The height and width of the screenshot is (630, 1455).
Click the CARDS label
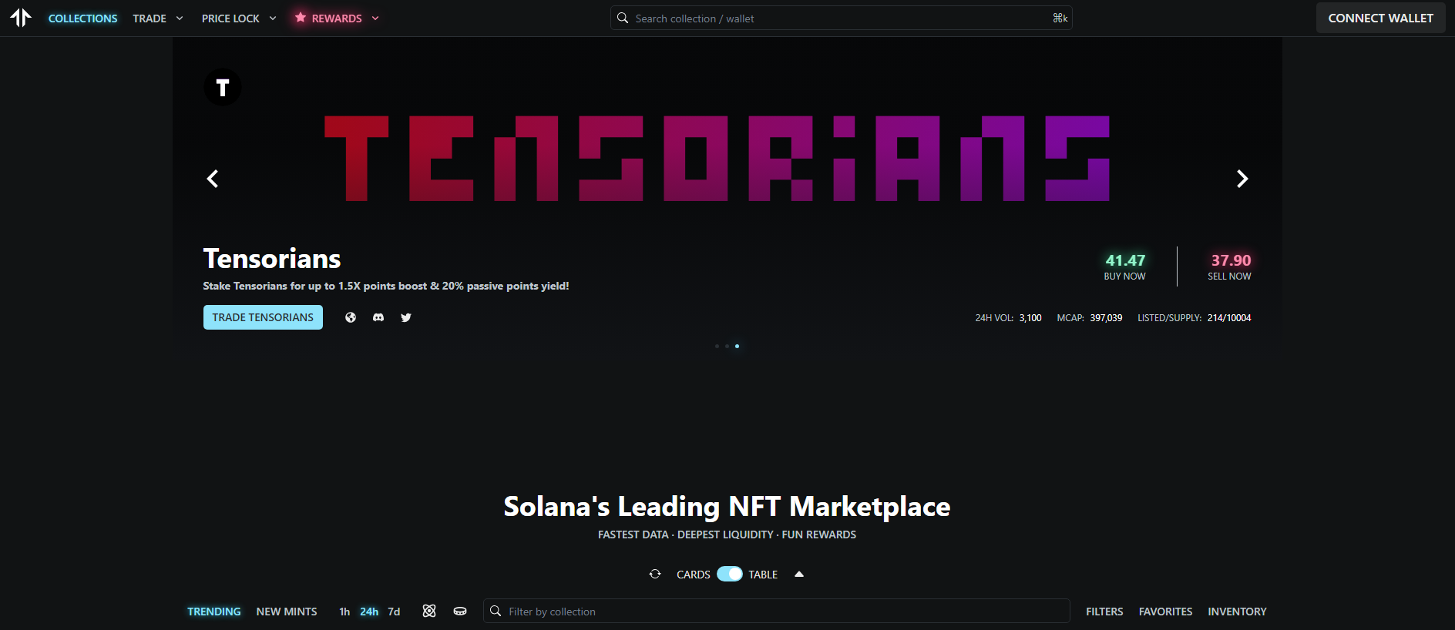[x=694, y=575]
